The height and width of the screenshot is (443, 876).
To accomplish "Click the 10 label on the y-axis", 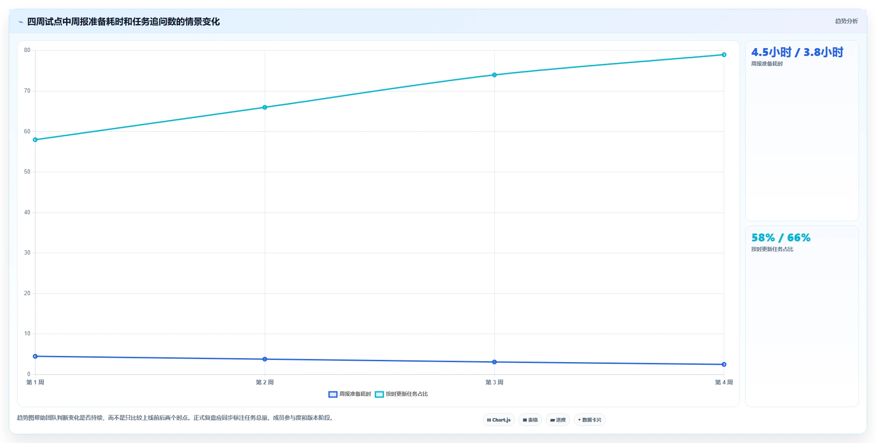I will click(27, 334).
